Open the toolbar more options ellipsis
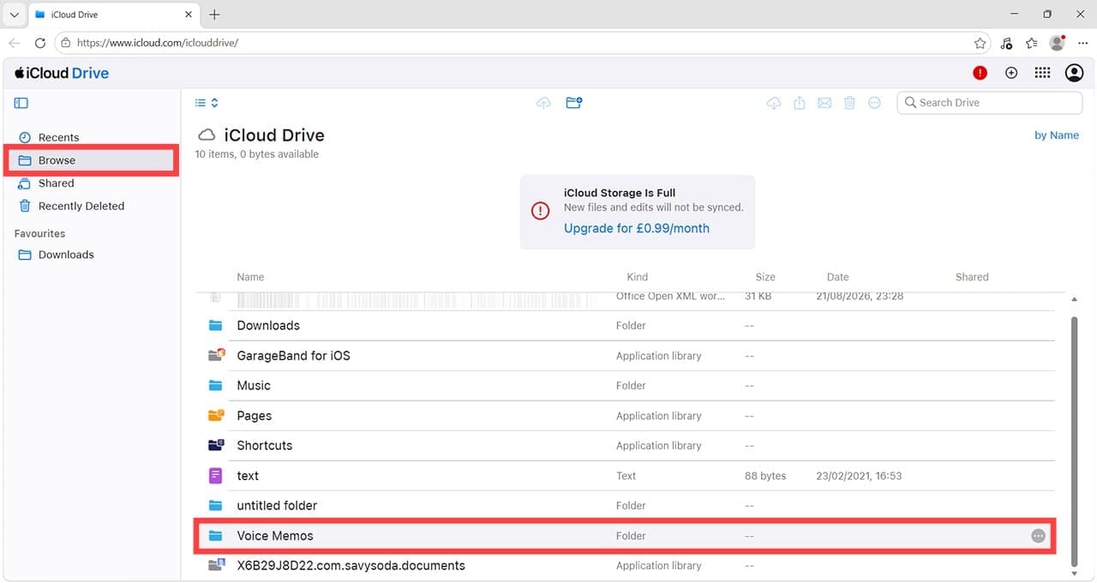This screenshot has width=1097, height=583. click(x=874, y=103)
